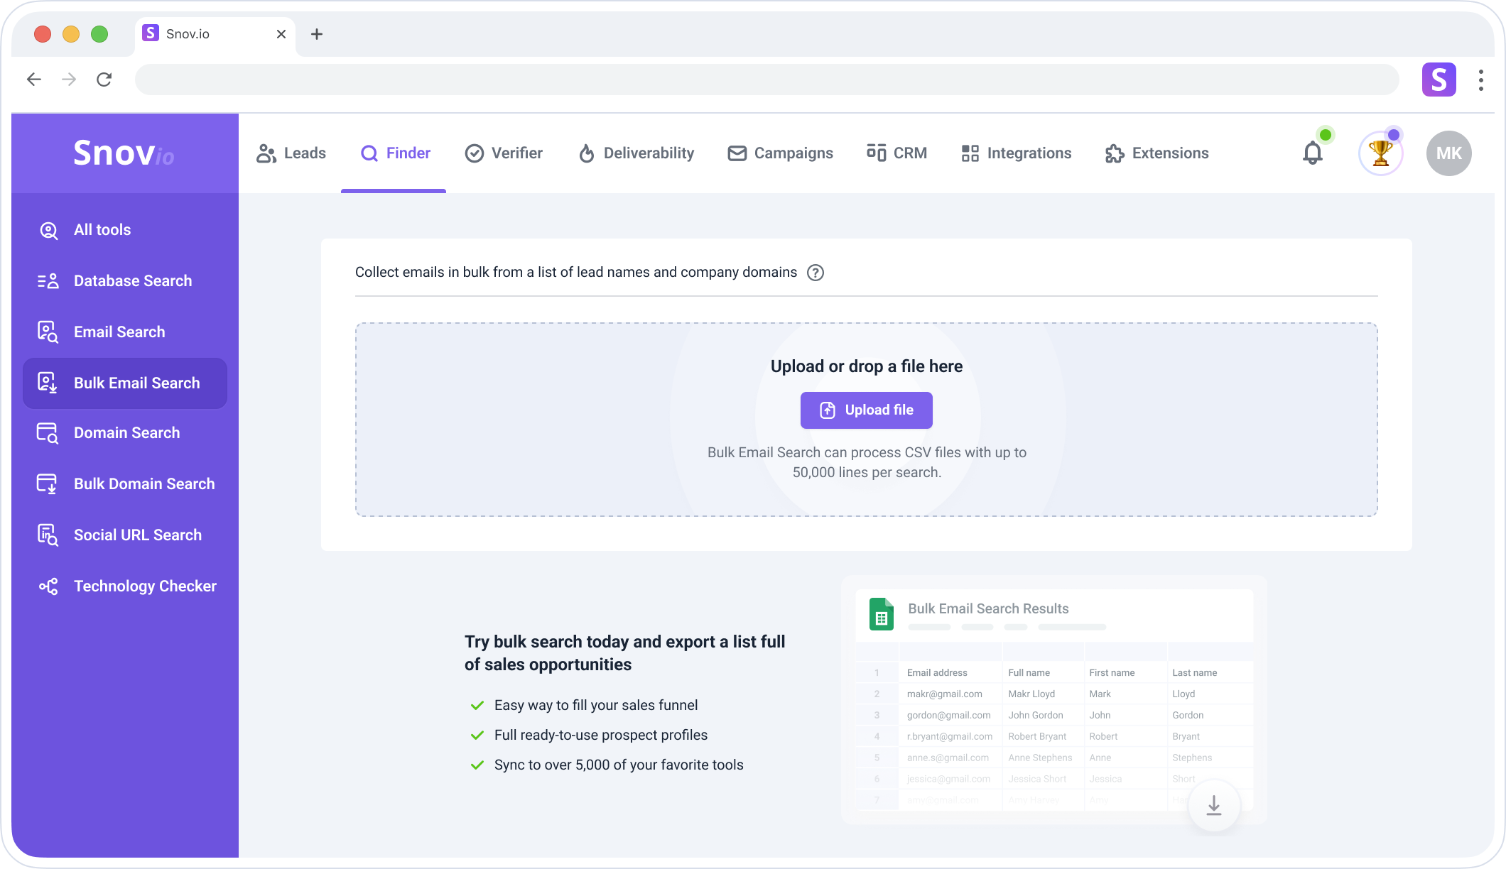The image size is (1506, 869).
Task: Click the Database Search sidebar icon
Action: (48, 280)
